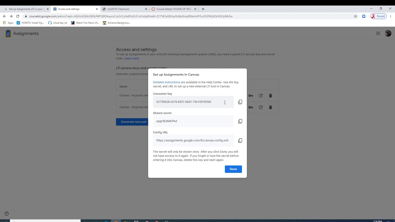The image size is (395, 222).
Task: Open the Apps bookmarks shortcut
Action: click(x=8, y=23)
